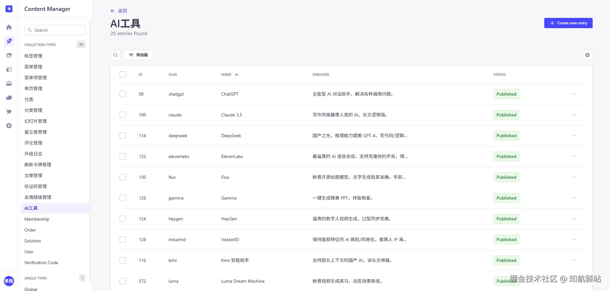Click ID 130 cell of Flux
Screen dimensions: 609x291
[142, 177]
